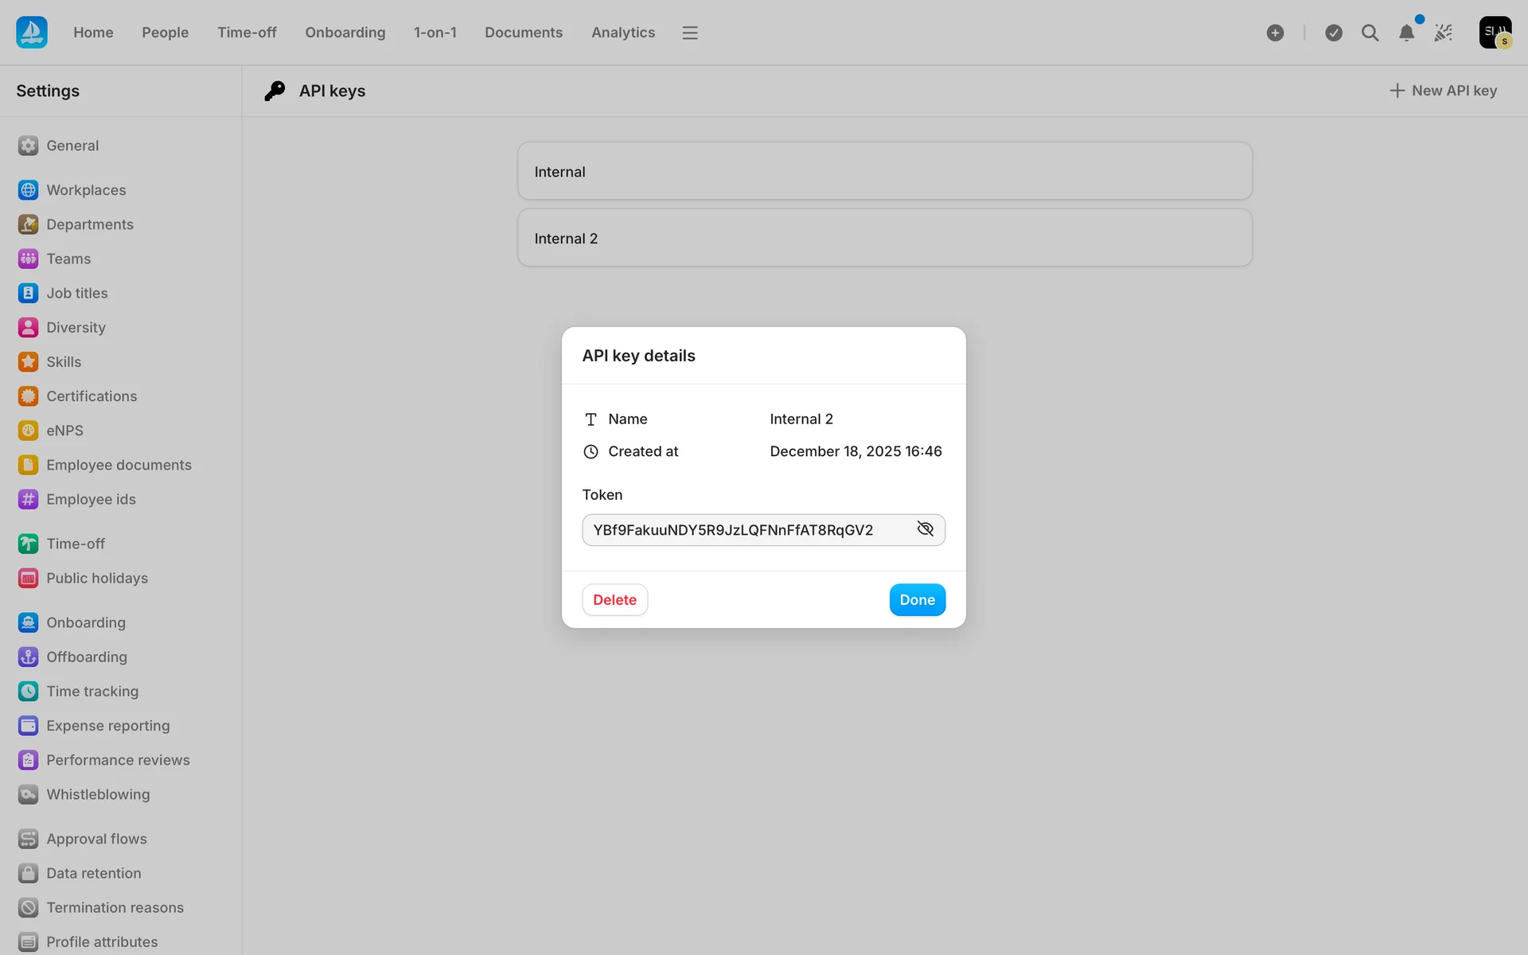The image size is (1528, 955).
Task: Select the Internal API key row
Action: [x=884, y=172]
